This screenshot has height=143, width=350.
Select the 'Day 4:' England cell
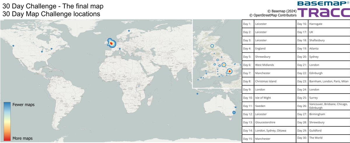[274, 48]
